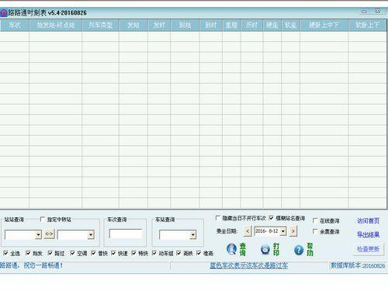388x291 pixels.
Task: Open the 车站查询 station dropdown
Action: (x=192, y=234)
